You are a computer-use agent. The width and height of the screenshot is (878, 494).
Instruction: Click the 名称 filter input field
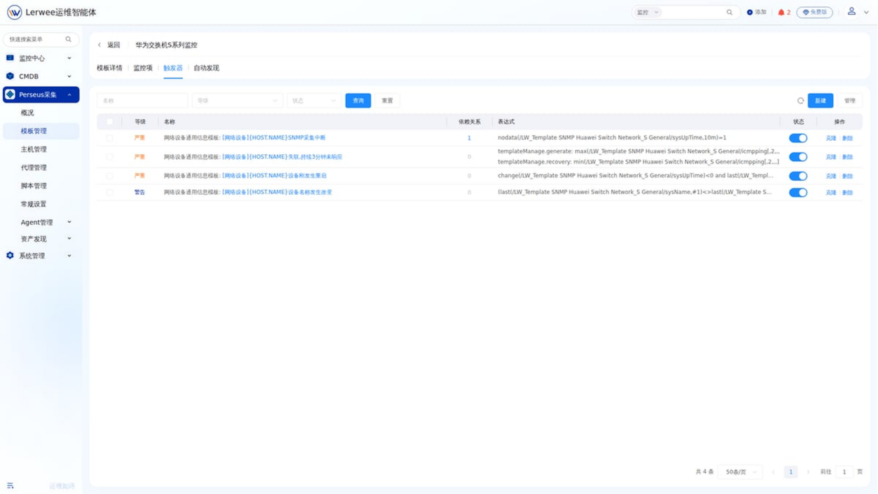click(x=142, y=101)
